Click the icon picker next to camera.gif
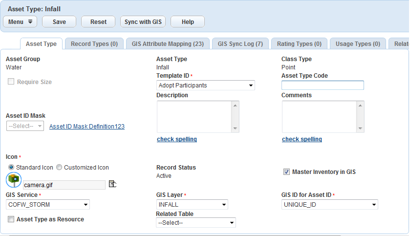Screen dimensions: 410x236 tap(112, 184)
